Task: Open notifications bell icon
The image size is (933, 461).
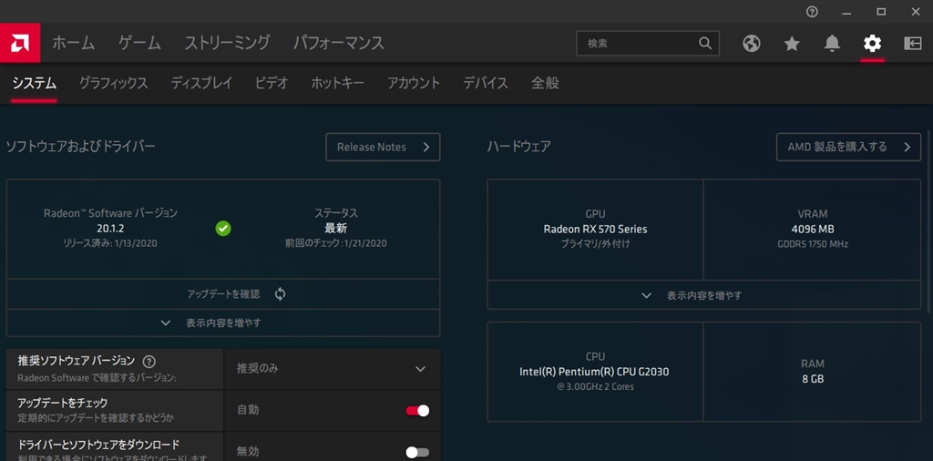Action: [833, 43]
